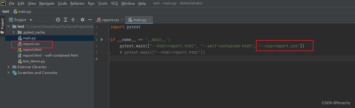Close the main.py editor tab

tap(150, 20)
